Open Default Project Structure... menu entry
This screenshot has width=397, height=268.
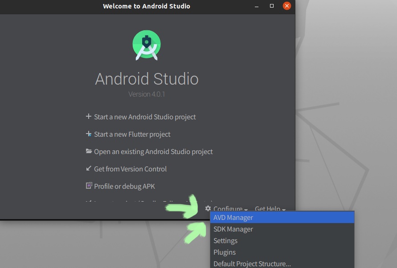[282, 264]
